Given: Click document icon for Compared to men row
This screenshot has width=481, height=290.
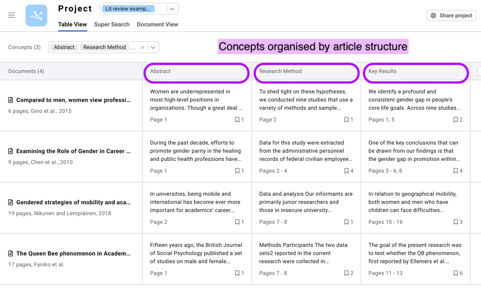Looking at the screenshot, I should [x=10, y=100].
